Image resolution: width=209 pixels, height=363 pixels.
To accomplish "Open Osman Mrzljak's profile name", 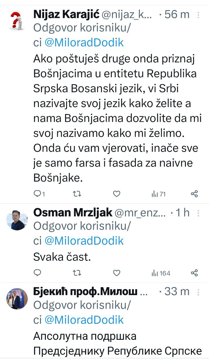I will tap(73, 213).
